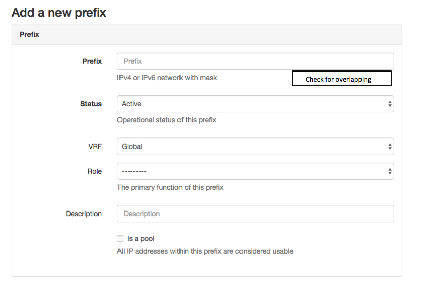Image resolution: width=421 pixels, height=282 pixels.
Task: Click the up-down arrows on Role select
Action: coord(390,171)
